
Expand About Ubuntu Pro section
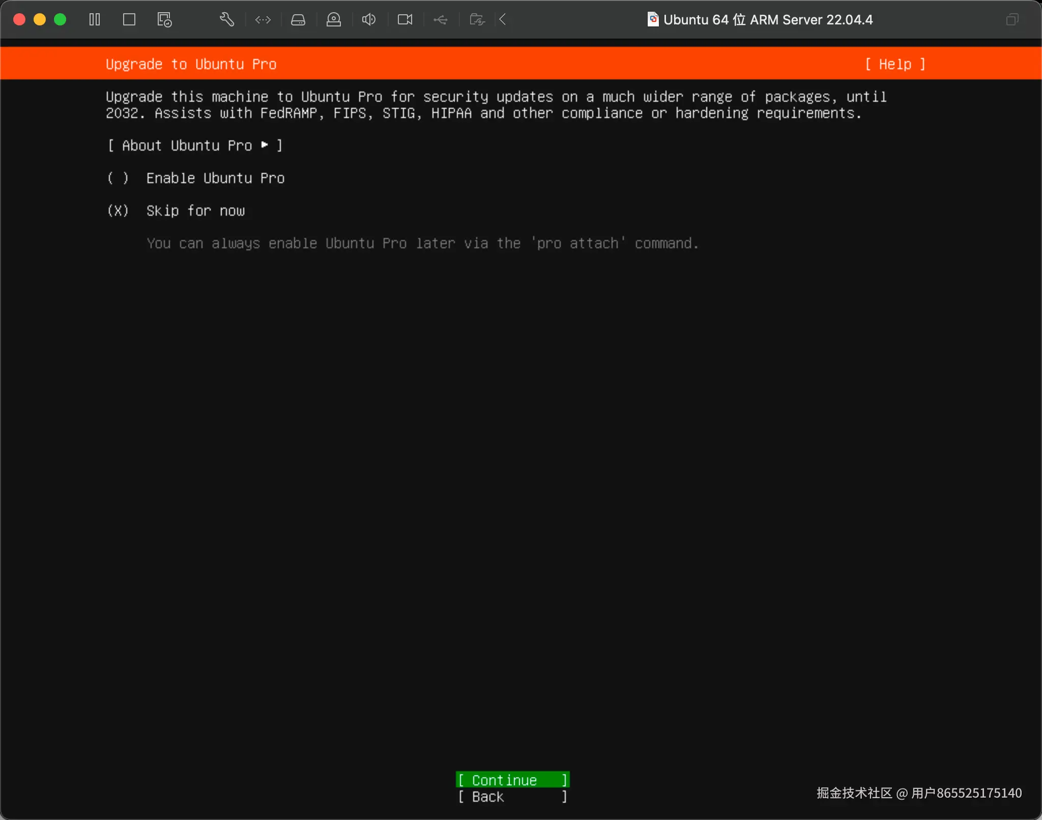[x=195, y=145]
